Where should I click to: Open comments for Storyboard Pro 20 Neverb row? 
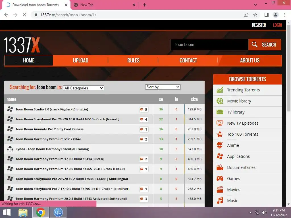coord(144,119)
